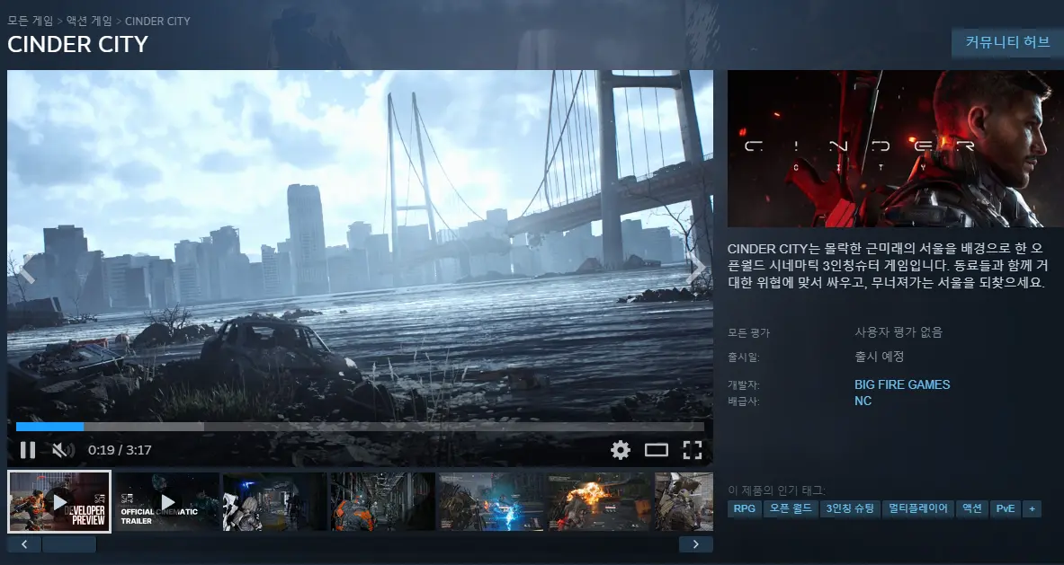This screenshot has height=565, width=1064.
Task: Open video settings gear
Action: (621, 450)
